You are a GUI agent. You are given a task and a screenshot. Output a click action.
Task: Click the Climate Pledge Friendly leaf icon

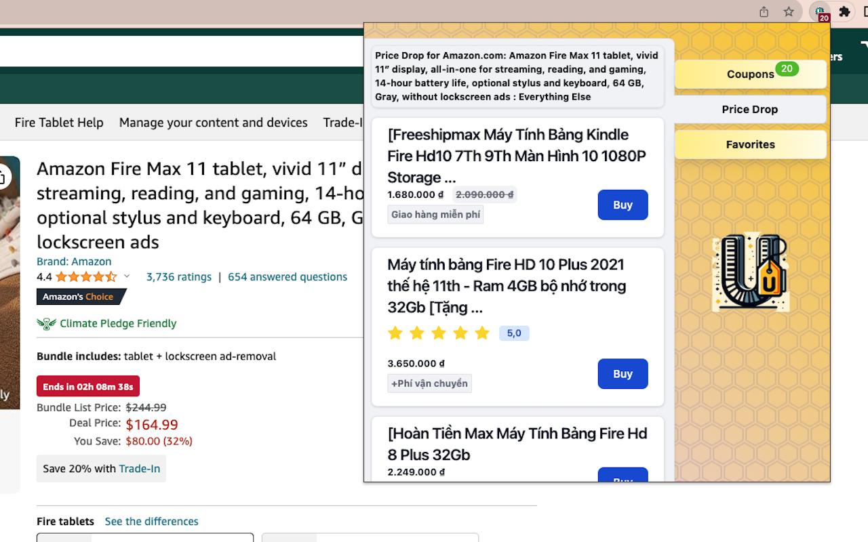pos(46,324)
